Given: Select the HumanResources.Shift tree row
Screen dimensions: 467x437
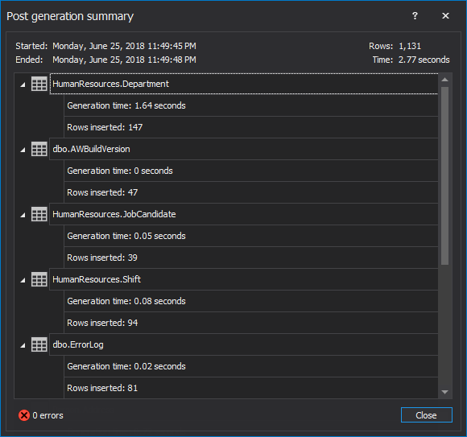Looking at the screenshot, I should 244,279.
